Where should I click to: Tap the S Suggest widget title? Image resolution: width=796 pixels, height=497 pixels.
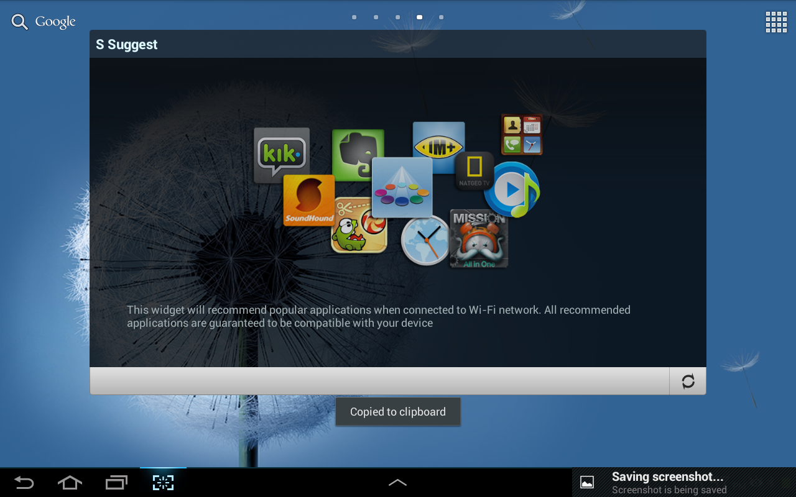click(x=127, y=45)
